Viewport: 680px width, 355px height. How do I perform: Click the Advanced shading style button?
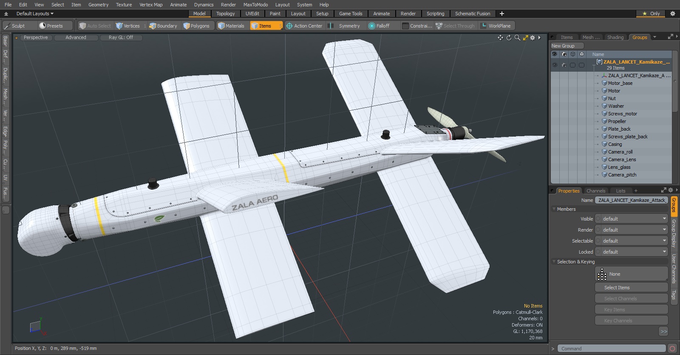[x=76, y=38]
